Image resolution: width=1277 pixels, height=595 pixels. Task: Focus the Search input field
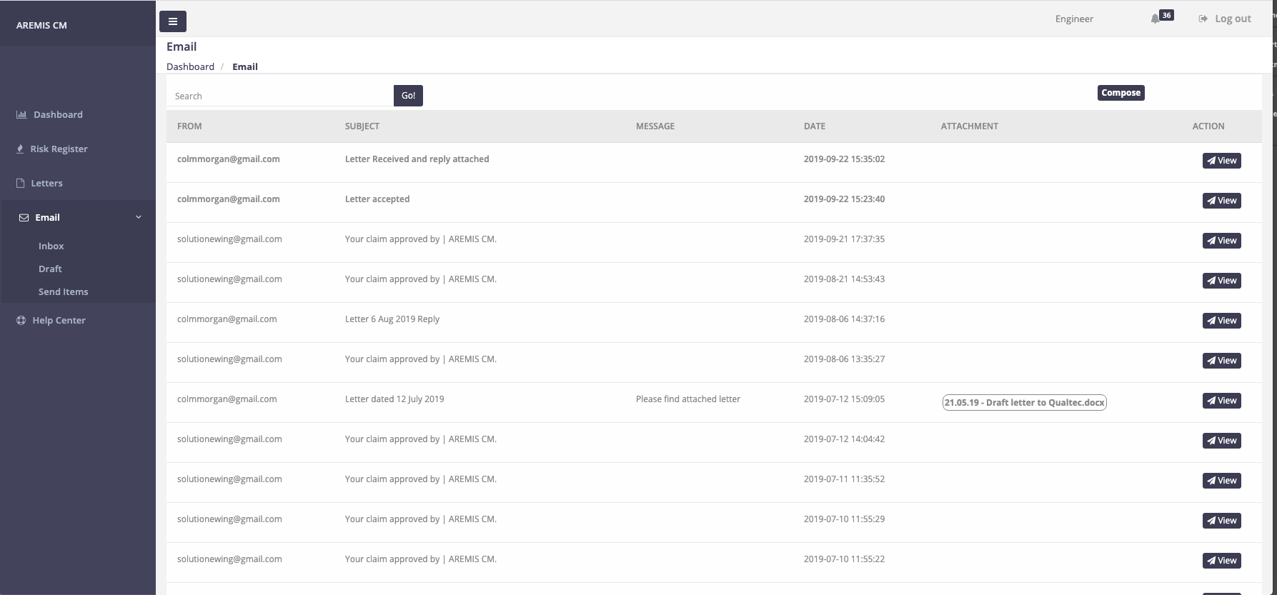pyautogui.click(x=280, y=96)
